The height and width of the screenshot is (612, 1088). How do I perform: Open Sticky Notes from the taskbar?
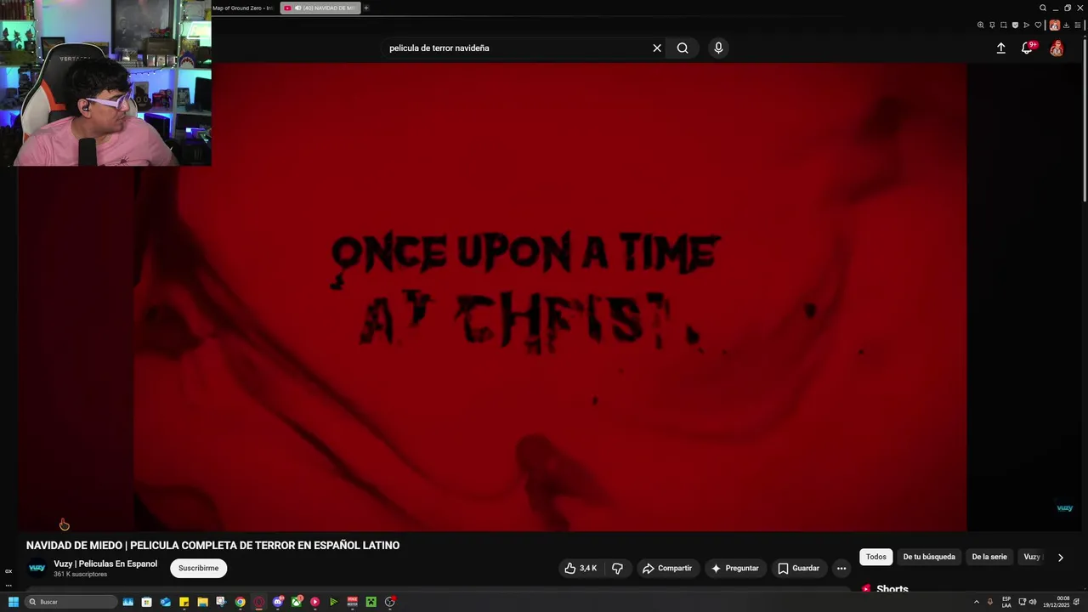[x=184, y=602]
